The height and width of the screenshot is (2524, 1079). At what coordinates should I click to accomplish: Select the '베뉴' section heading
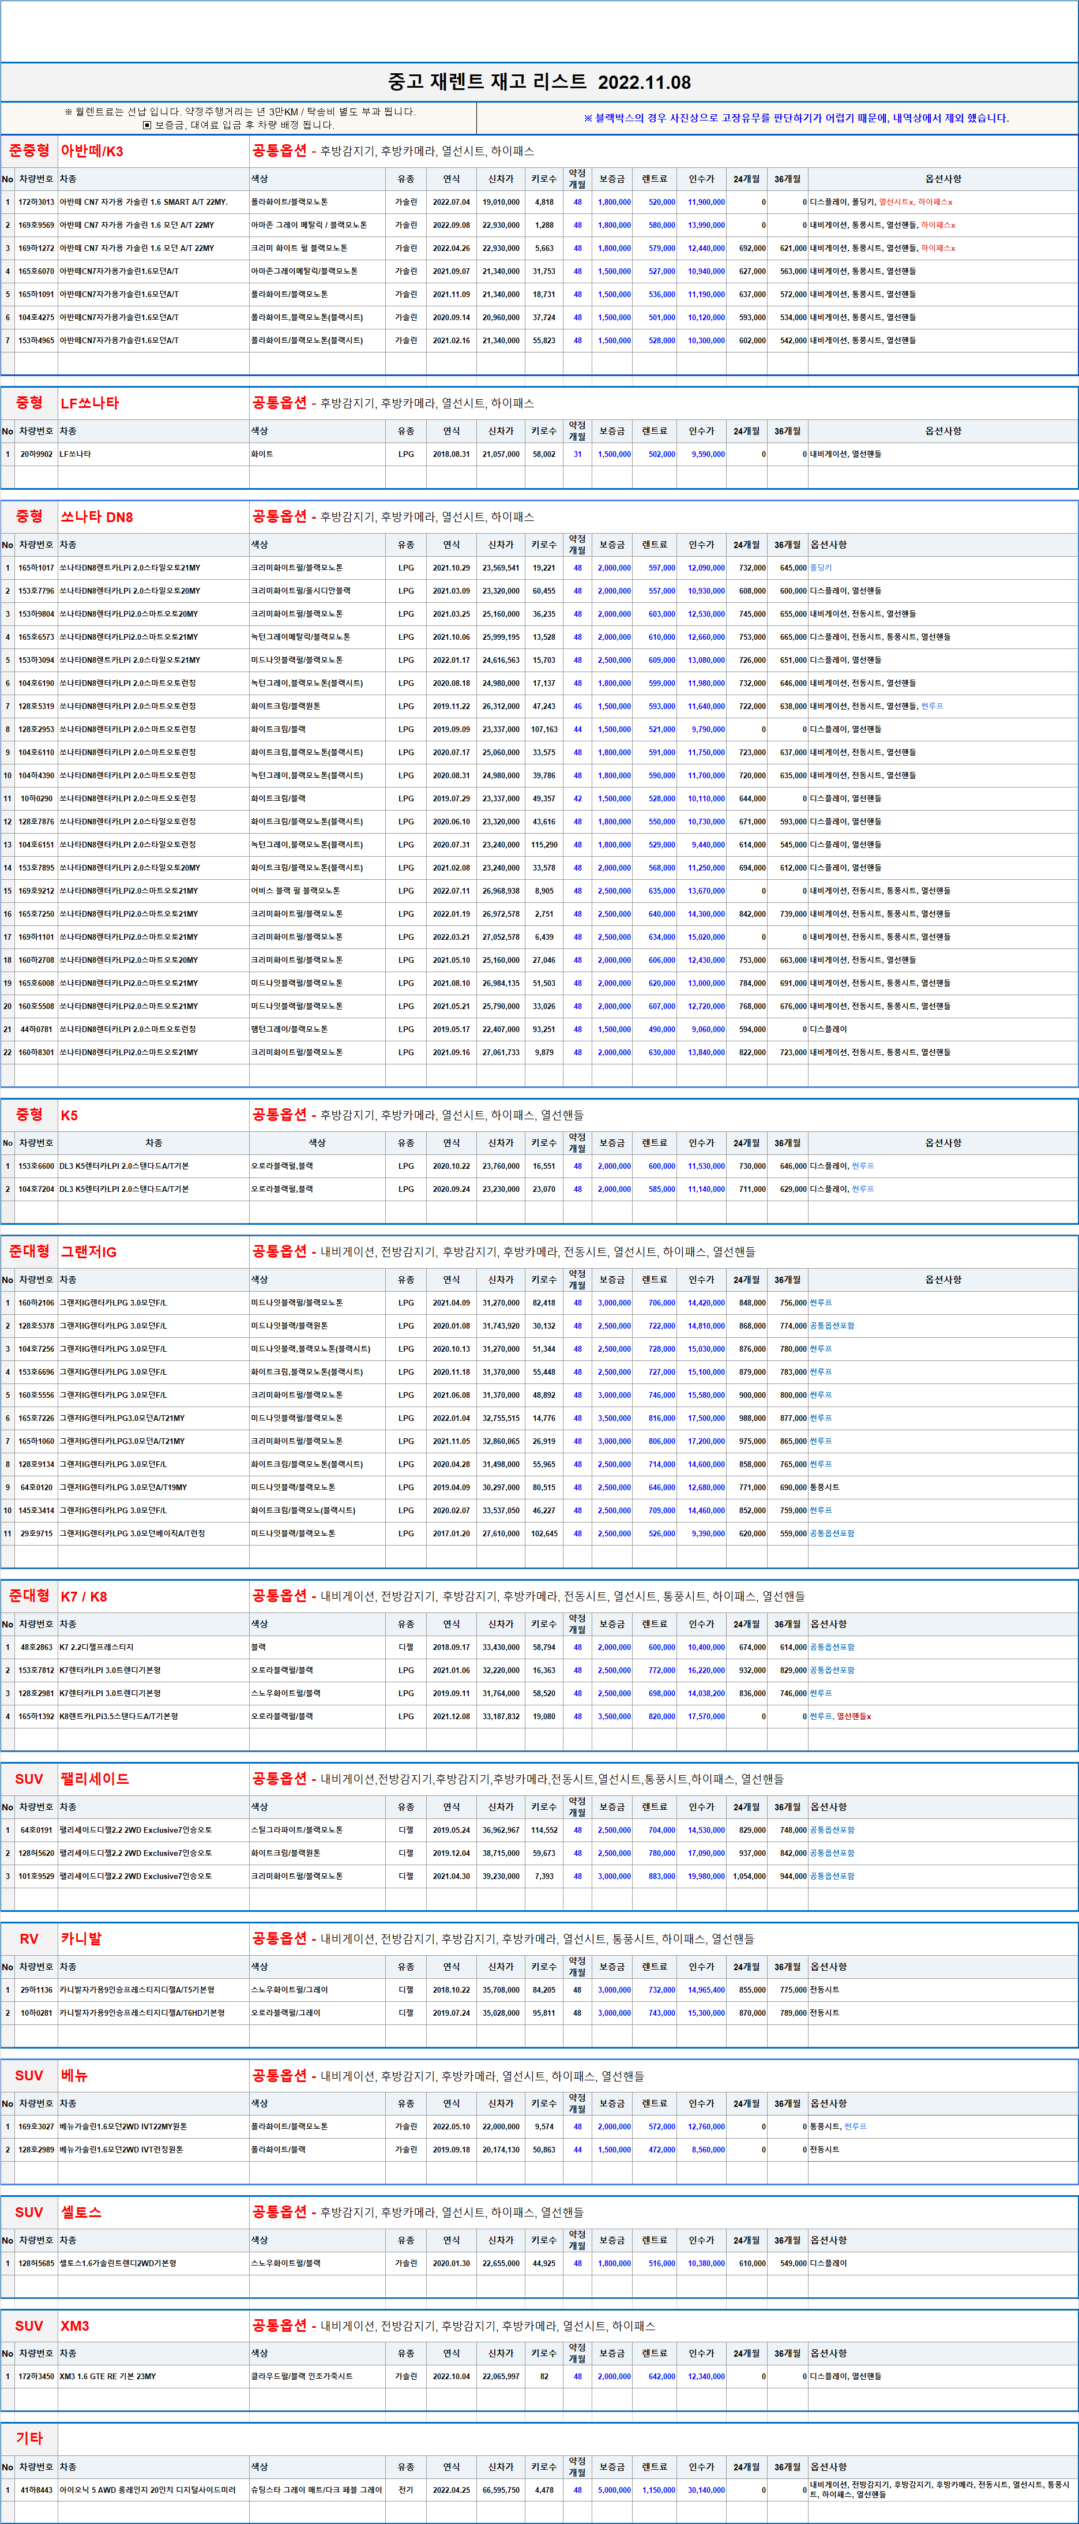(74, 2075)
